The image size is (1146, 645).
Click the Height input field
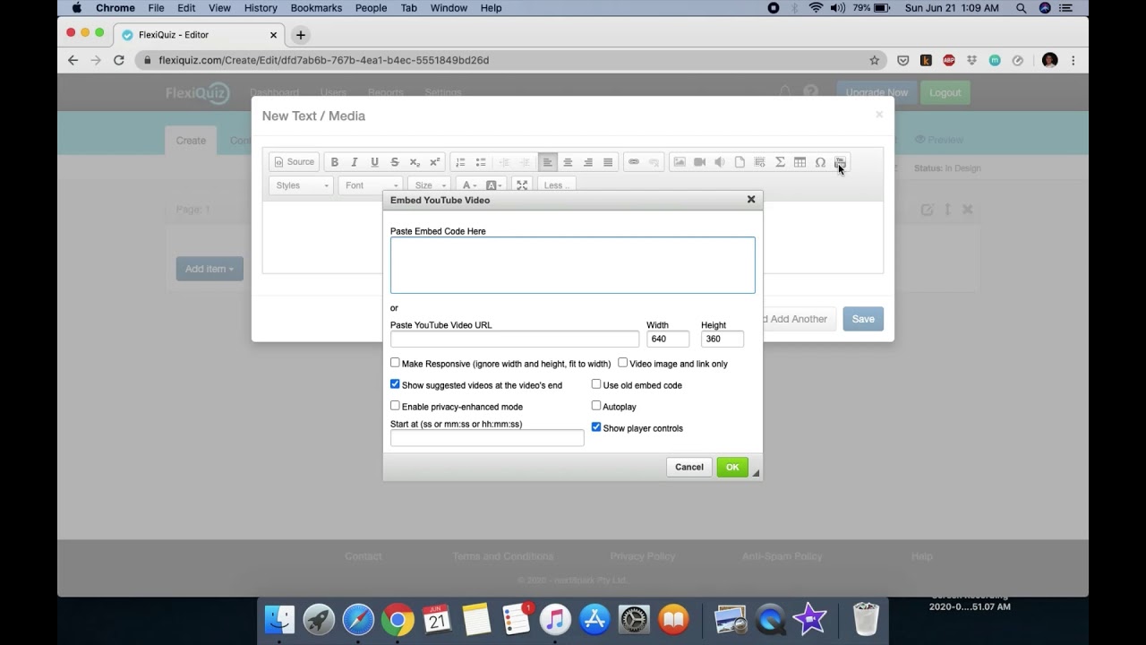tap(723, 339)
